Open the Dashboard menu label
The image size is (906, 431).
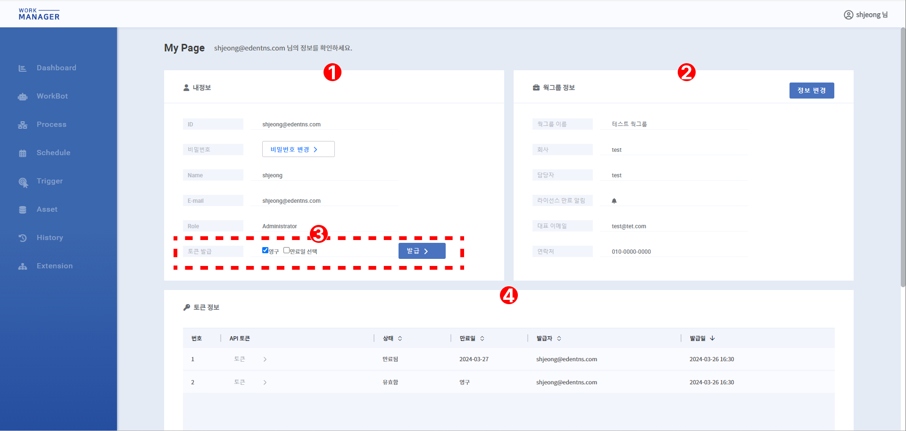tap(57, 68)
